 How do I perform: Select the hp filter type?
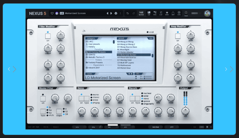(x=49, y=110)
